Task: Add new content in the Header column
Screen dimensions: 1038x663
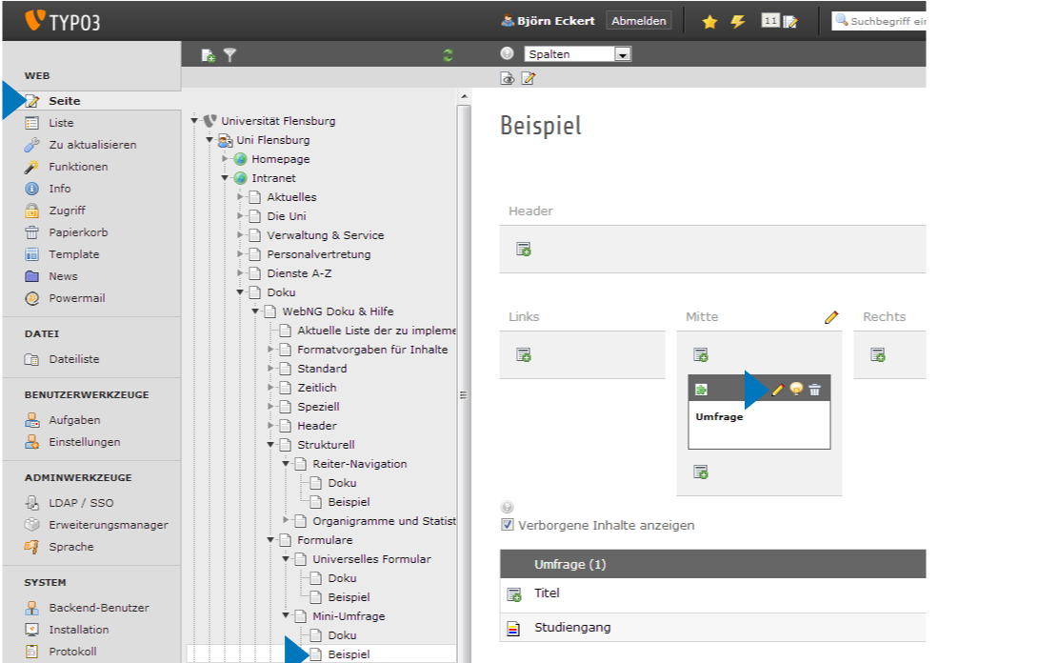Action: pyautogui.click(x=524, y=250)
